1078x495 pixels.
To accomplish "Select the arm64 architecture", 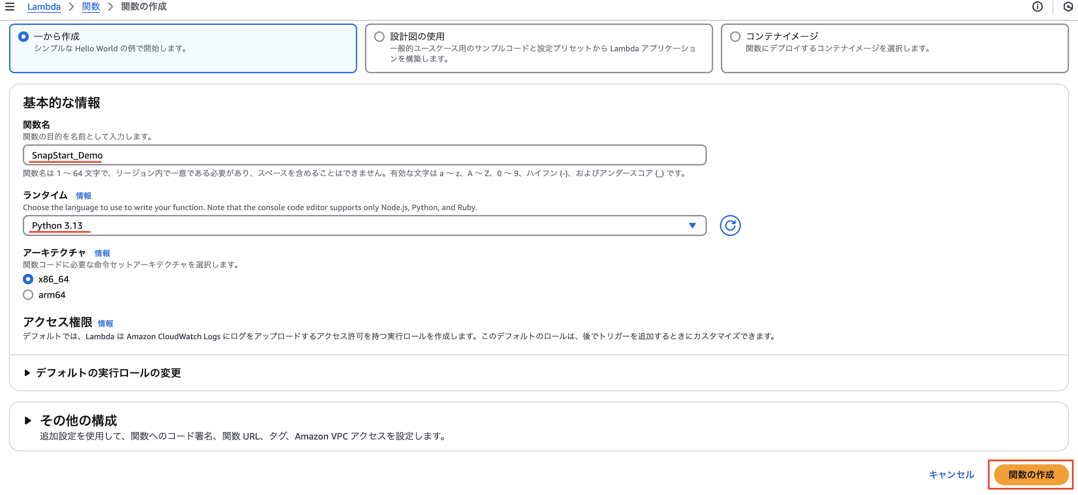I will [28, 295].
